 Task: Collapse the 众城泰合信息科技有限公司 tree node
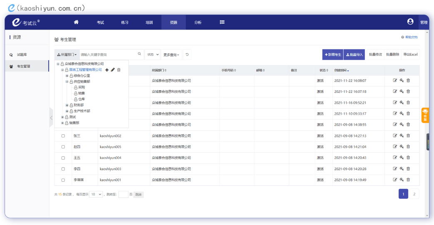pyautogui.click(x=58, y=64)
